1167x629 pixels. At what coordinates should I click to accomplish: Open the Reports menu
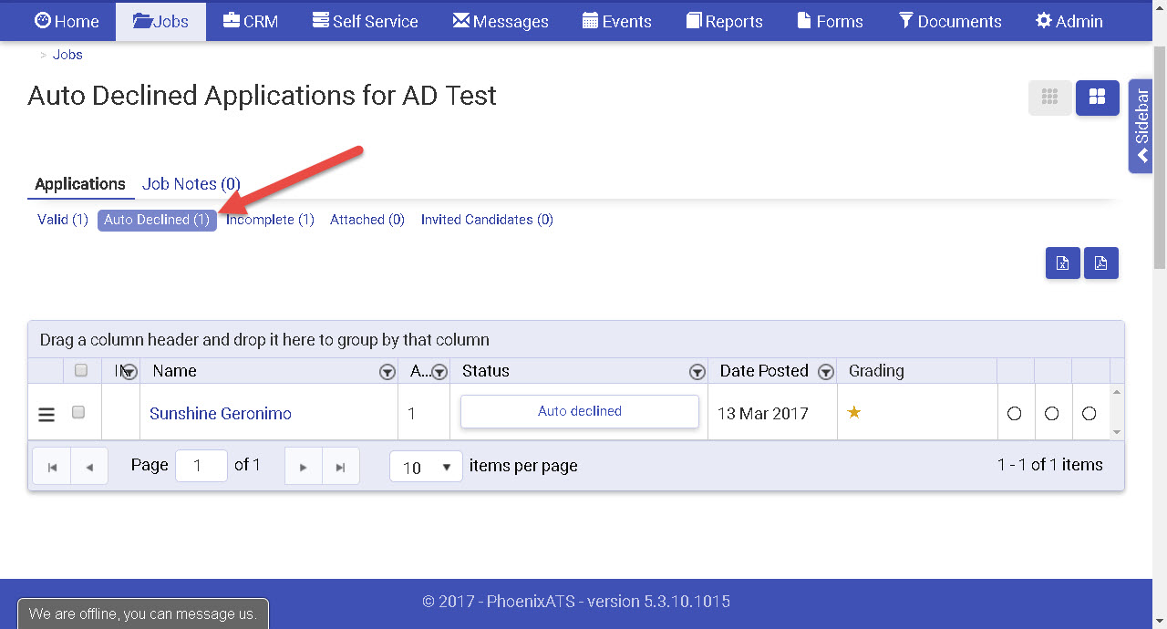tap(725, 21)
